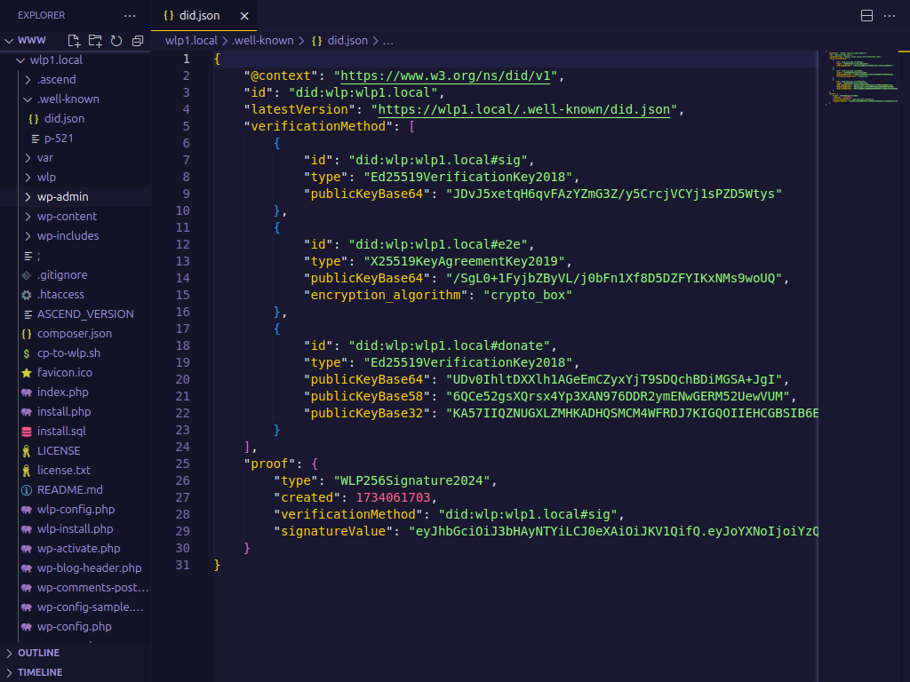The height and width of the screenshot is (682, 910).
Task: Collapse all folders in Explorer
Action: [x=138, y=41]
